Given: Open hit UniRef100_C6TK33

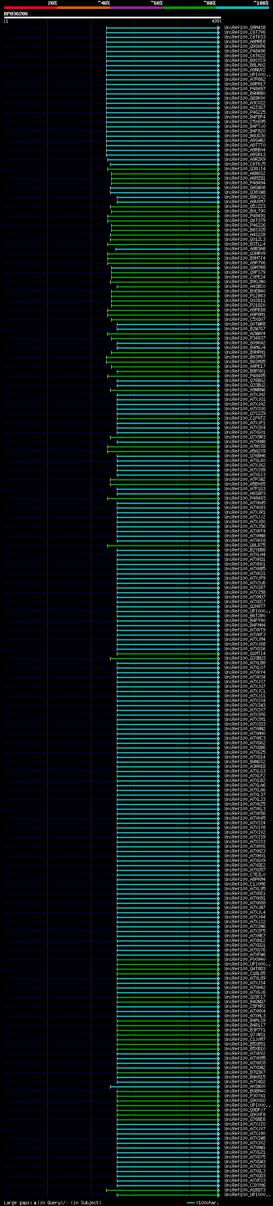Looking at the screenshot, I should (244, 37).
